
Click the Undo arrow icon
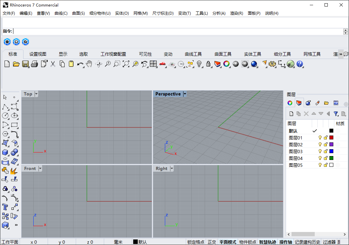tap(80, 64)
